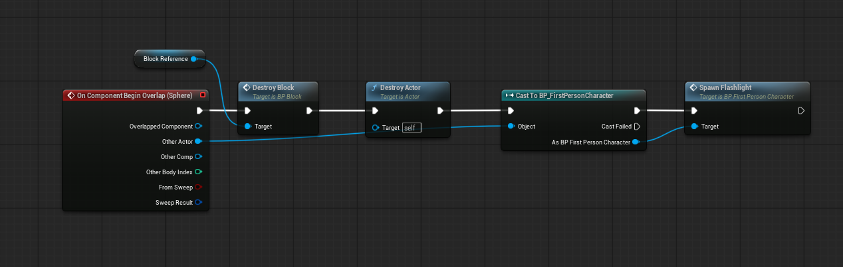Click the Other Actor output pin
This screenshot has width=843, height=267.
pyautogui.click(x=199, y=141)
